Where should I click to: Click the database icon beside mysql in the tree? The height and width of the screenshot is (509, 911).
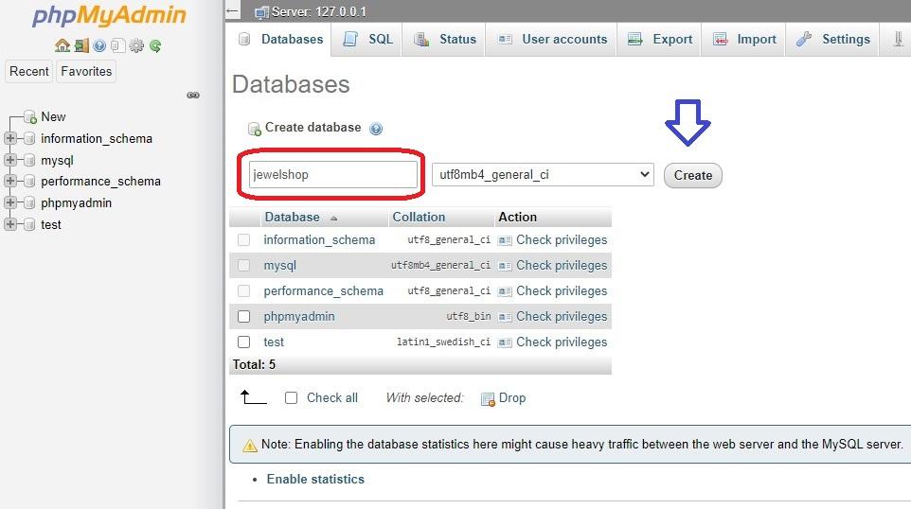[x=29, y=160]
